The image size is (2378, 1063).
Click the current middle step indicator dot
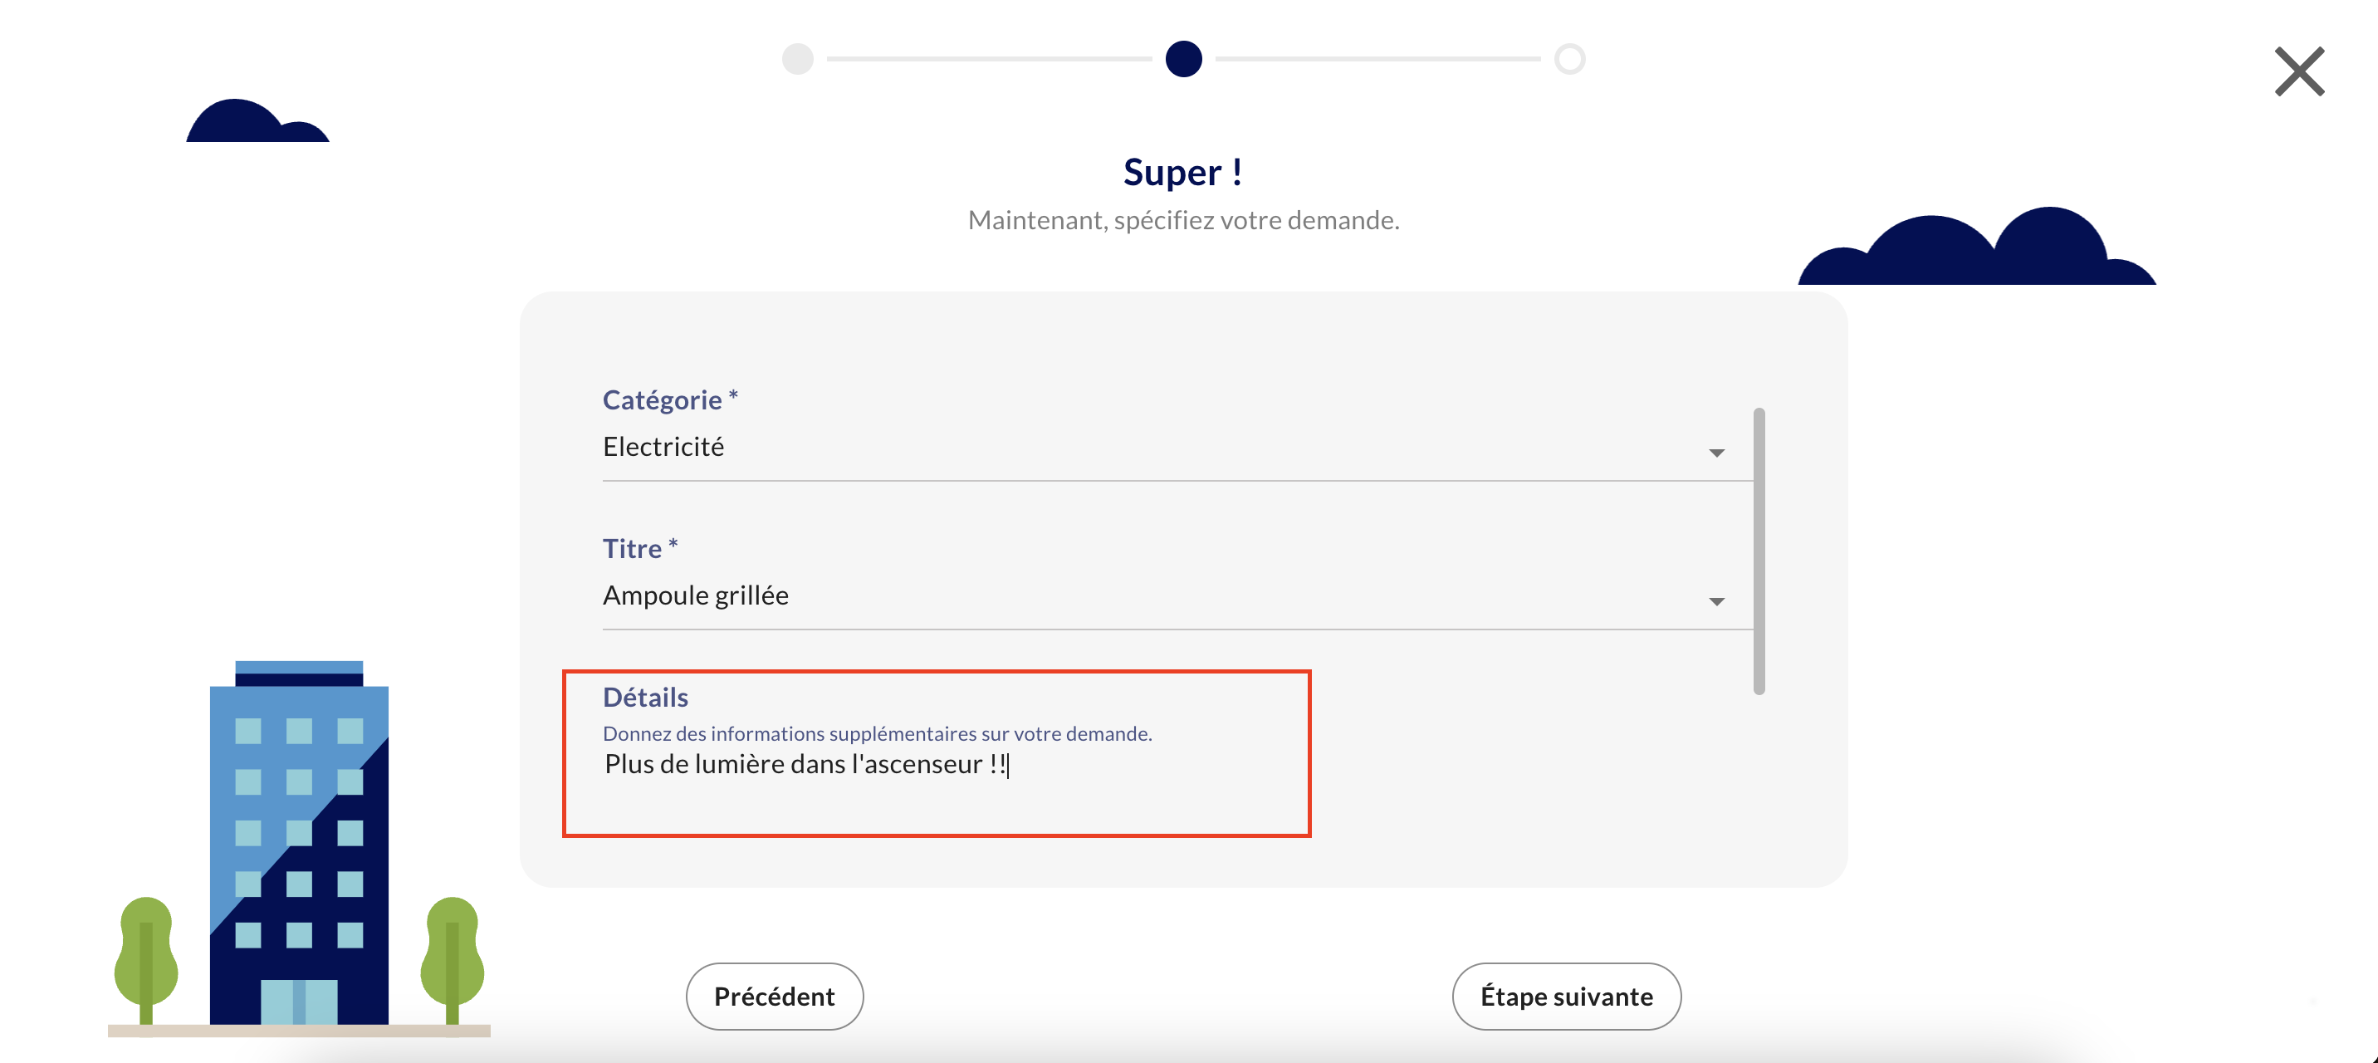click(1183, 59)
